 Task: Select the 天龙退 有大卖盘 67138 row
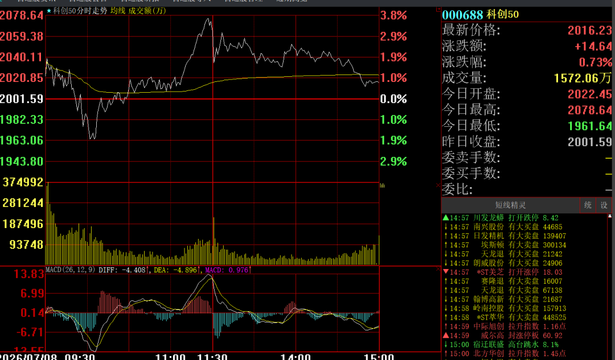524,290
